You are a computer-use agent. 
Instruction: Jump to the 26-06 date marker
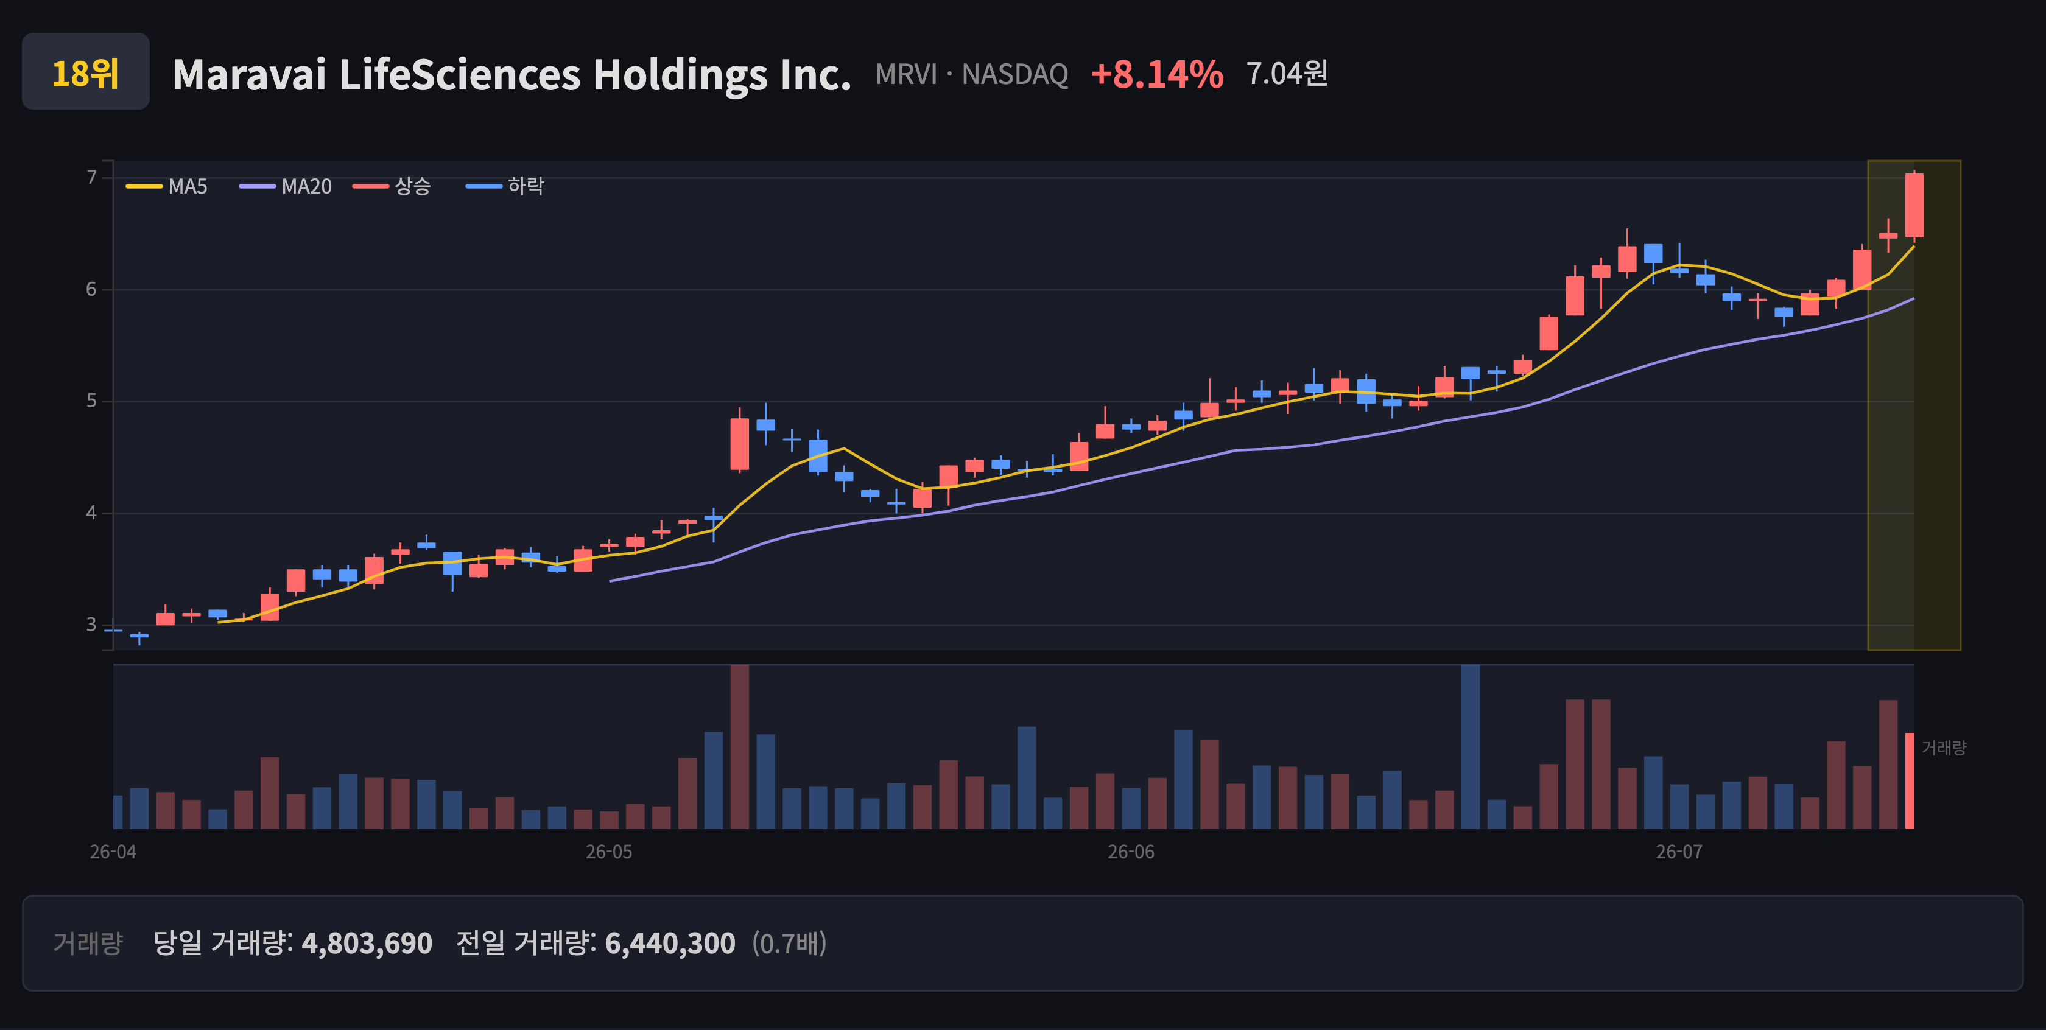1131,852
